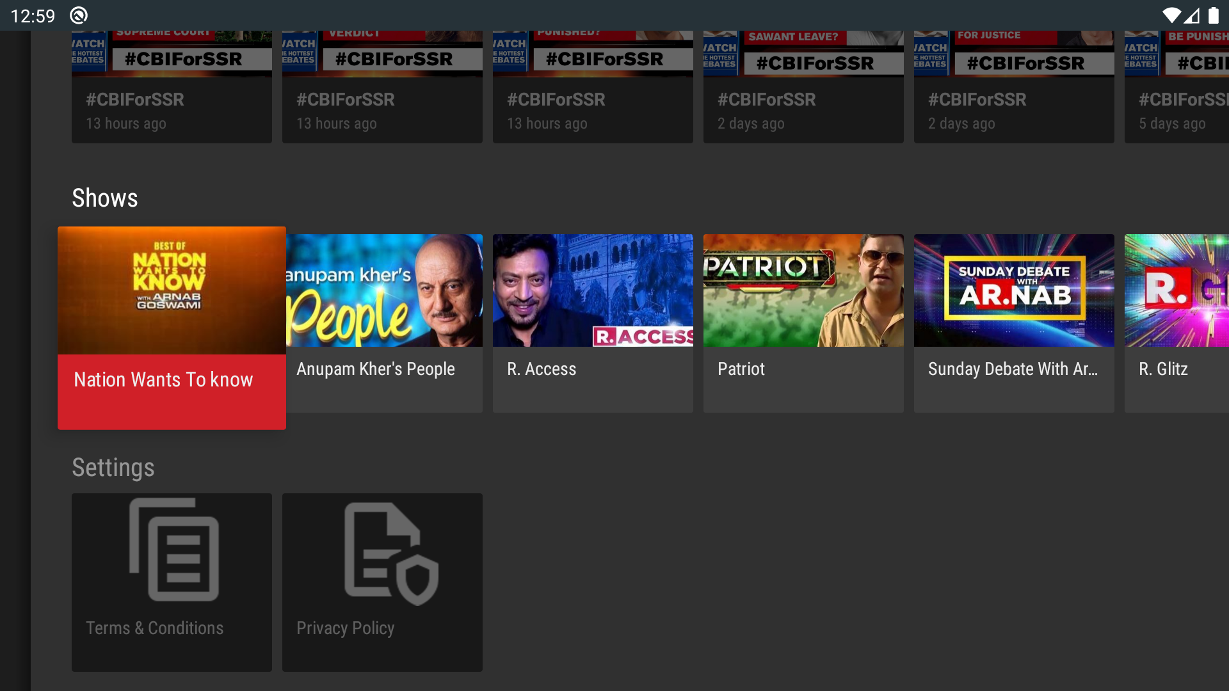Click the clock in the status bar
The image size is (1229, 691).
(x=33, y=15)
